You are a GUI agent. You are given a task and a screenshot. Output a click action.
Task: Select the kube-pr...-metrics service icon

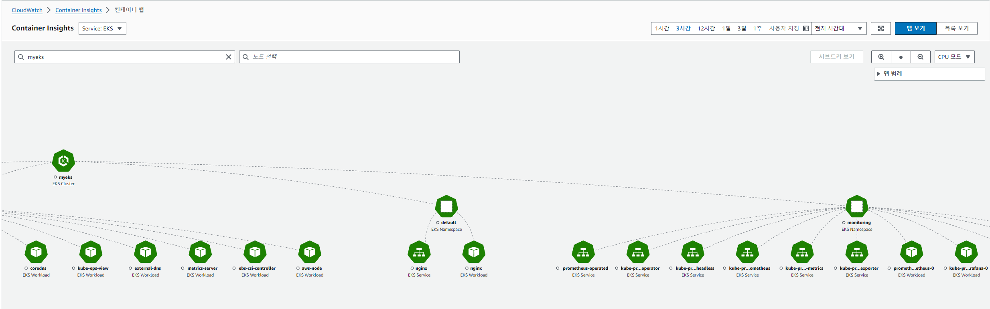coord(802,252)
